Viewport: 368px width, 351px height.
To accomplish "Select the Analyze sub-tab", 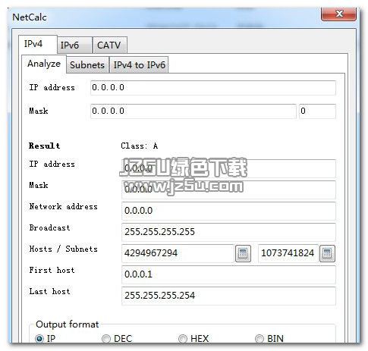I will click(44, 64).
